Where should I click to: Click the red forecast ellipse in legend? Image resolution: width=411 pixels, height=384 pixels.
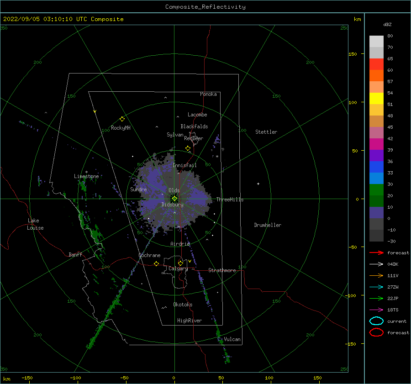pyautogui.click(x=376, y=332)
